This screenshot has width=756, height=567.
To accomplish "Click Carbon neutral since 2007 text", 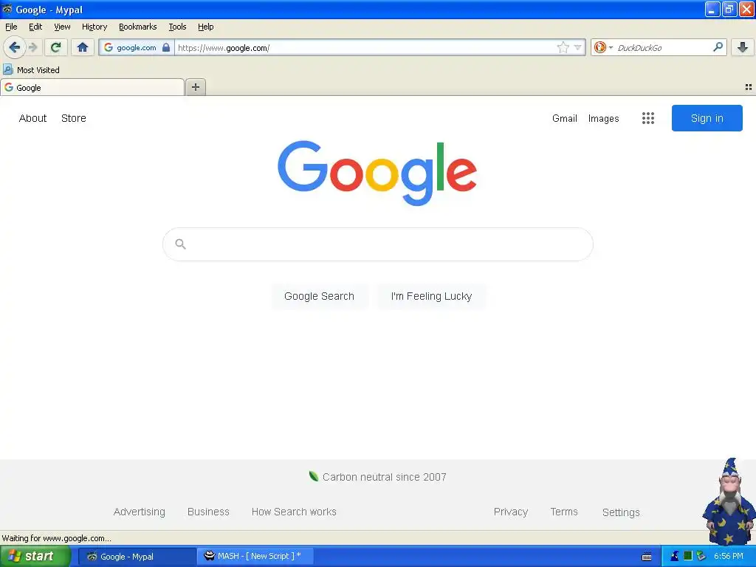I will (384, 477).
